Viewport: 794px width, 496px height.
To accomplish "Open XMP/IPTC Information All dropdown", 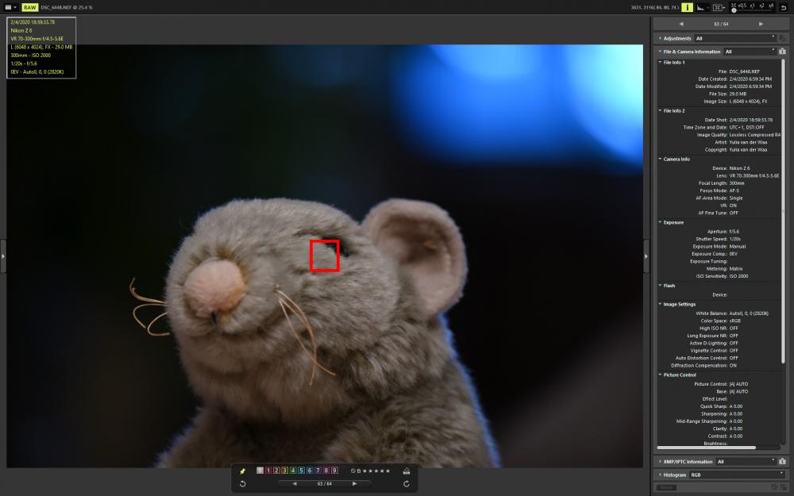I will pos(746,462).
